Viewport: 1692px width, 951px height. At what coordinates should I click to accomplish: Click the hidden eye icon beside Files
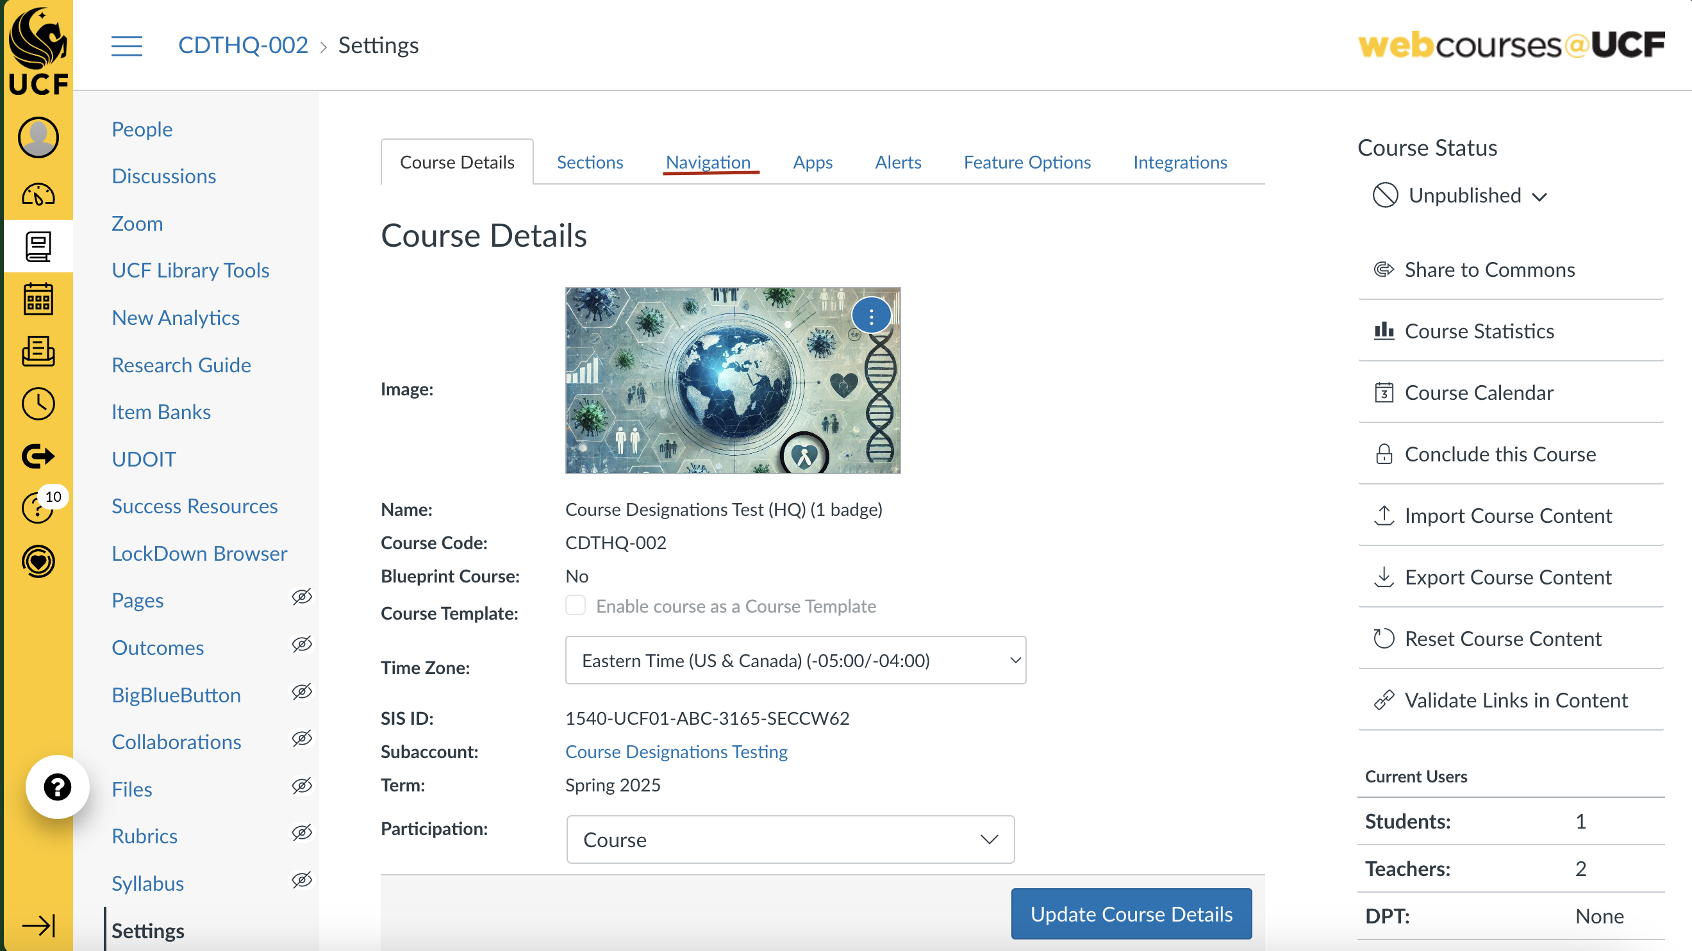(x=301, y=786)
